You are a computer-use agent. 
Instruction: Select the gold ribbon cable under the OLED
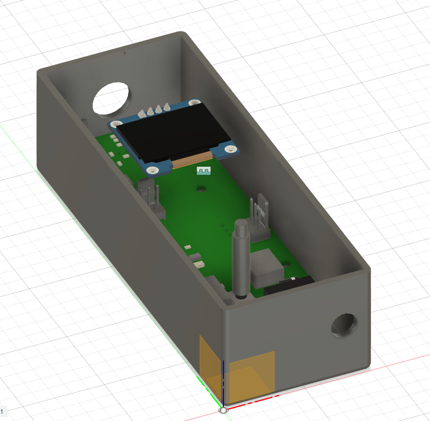191,161
